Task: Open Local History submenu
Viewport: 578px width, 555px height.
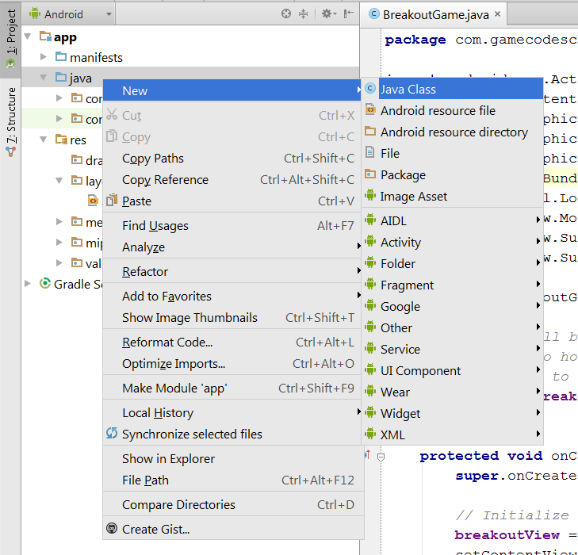Action: pyautogui.click(x=232, y=413)
